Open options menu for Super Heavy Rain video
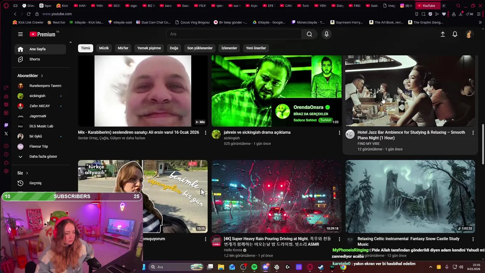Viewport: 485px width, 273px height. pos(339,239)
